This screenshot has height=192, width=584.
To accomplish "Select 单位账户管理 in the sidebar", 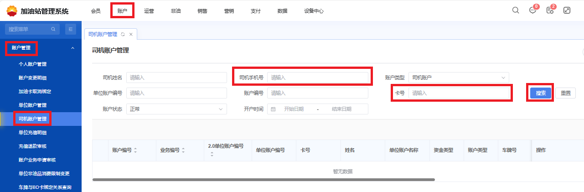I will 32,105.
